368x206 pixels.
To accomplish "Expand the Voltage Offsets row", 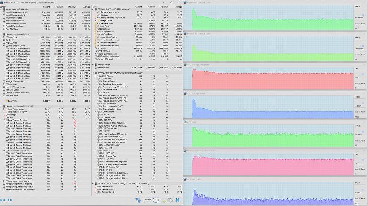I will (x=96, y=21).
